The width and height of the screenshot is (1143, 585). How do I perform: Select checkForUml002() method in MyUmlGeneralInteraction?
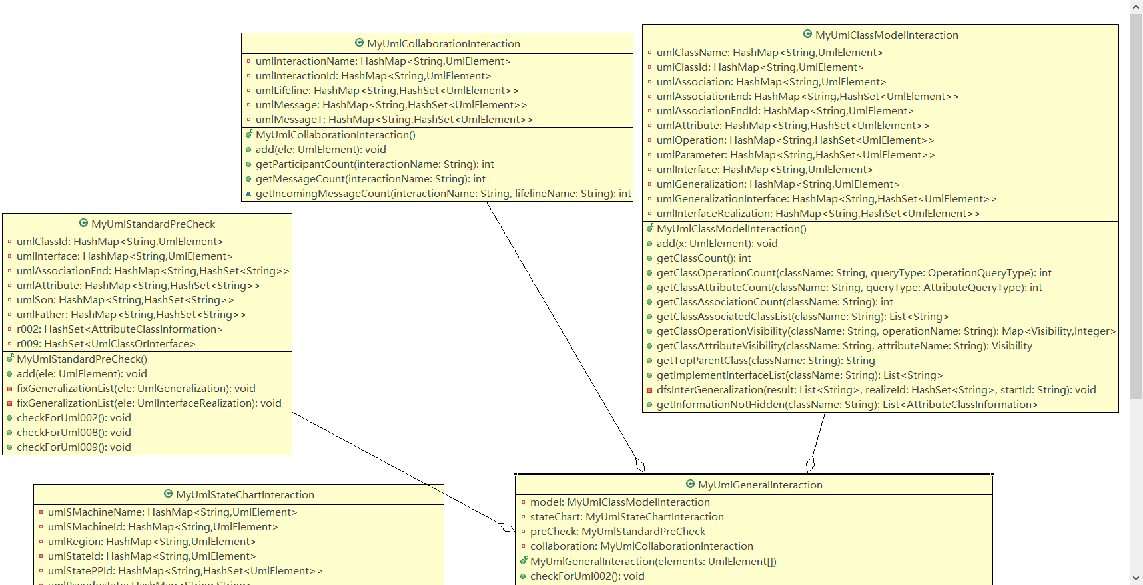pyautogui.click(x=587, y=576)
